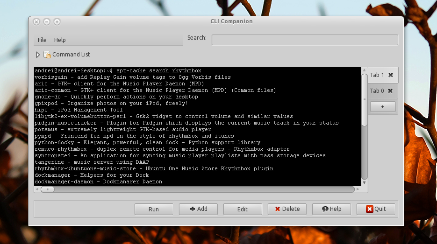Click the bottom Help button
437x244 pixels.
click(331, 209)
